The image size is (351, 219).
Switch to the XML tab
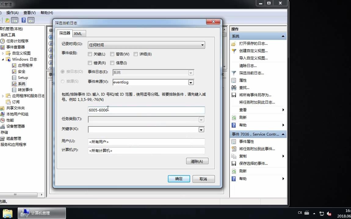[x=78, y=34]
